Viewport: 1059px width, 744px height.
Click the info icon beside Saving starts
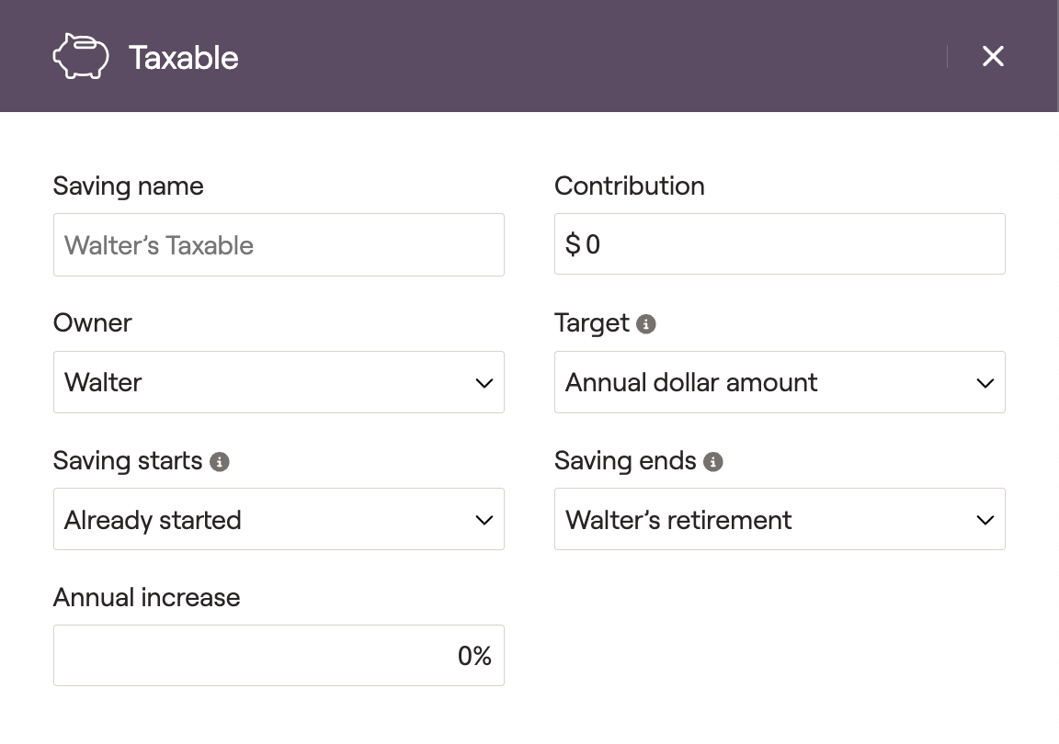click(x=219, y=461)
